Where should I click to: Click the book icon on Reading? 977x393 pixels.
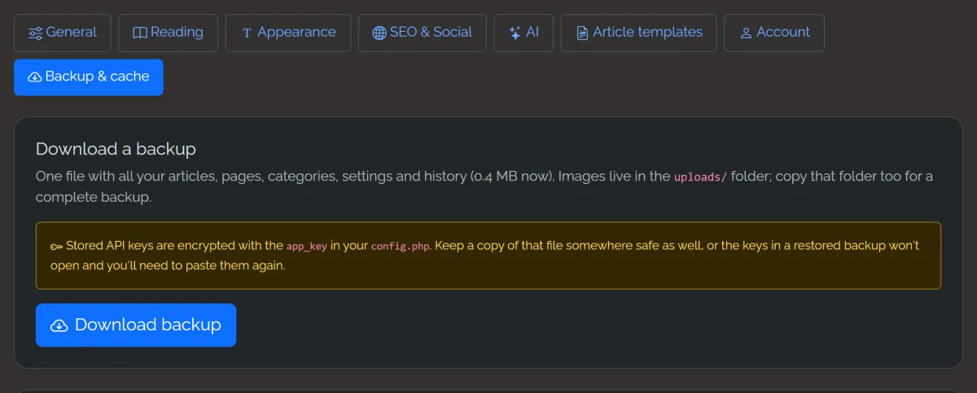pos(140,33)
